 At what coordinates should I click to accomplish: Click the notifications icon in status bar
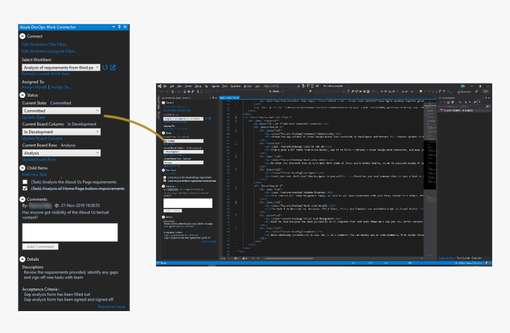point(487,263)
